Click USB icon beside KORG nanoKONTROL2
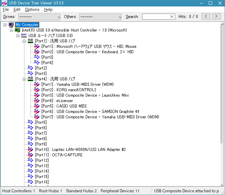Viewport: 225px width, 195px height. click(x=37, y=90)
